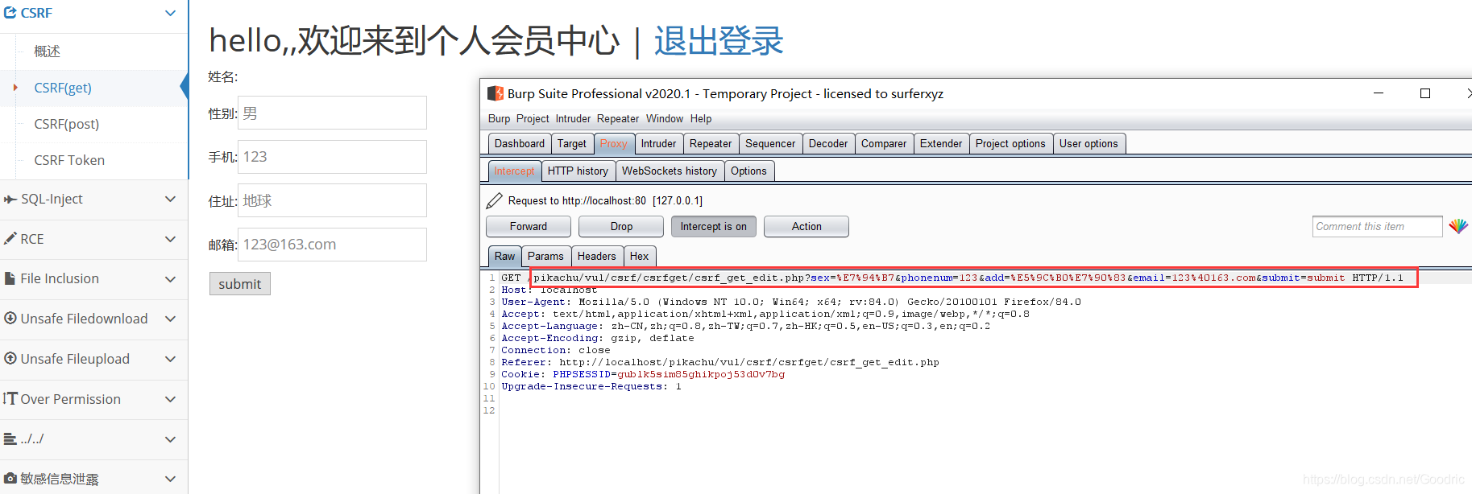Screen dimensions: 1472x494
Task: Expand the Unsafe Filedownload chevron
Action: pyautogui.click(x=170, y=319)
